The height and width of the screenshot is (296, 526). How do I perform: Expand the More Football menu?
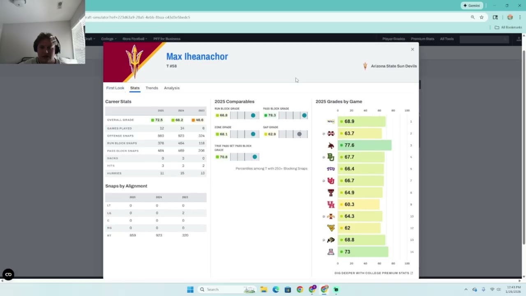click(135, 39)
